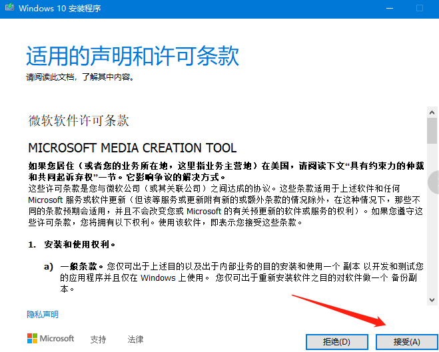Maximize the setup window
The image size is (439, 352).
[x=420, y=8]
